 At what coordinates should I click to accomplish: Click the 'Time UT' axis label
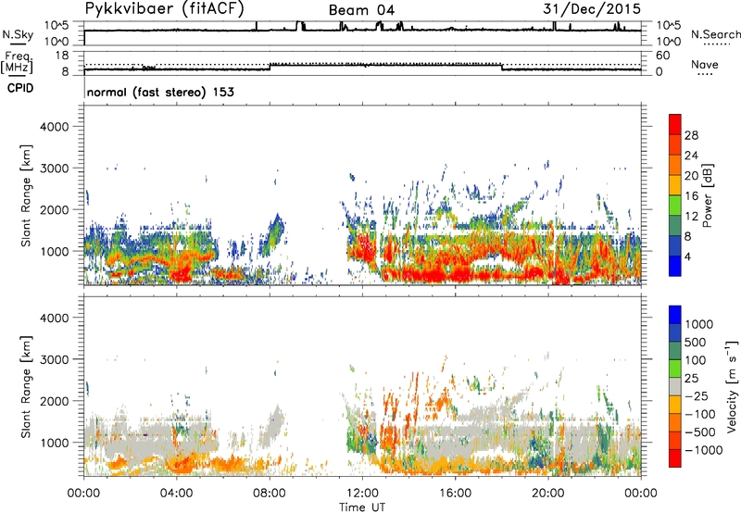click(x=362, y=507)
